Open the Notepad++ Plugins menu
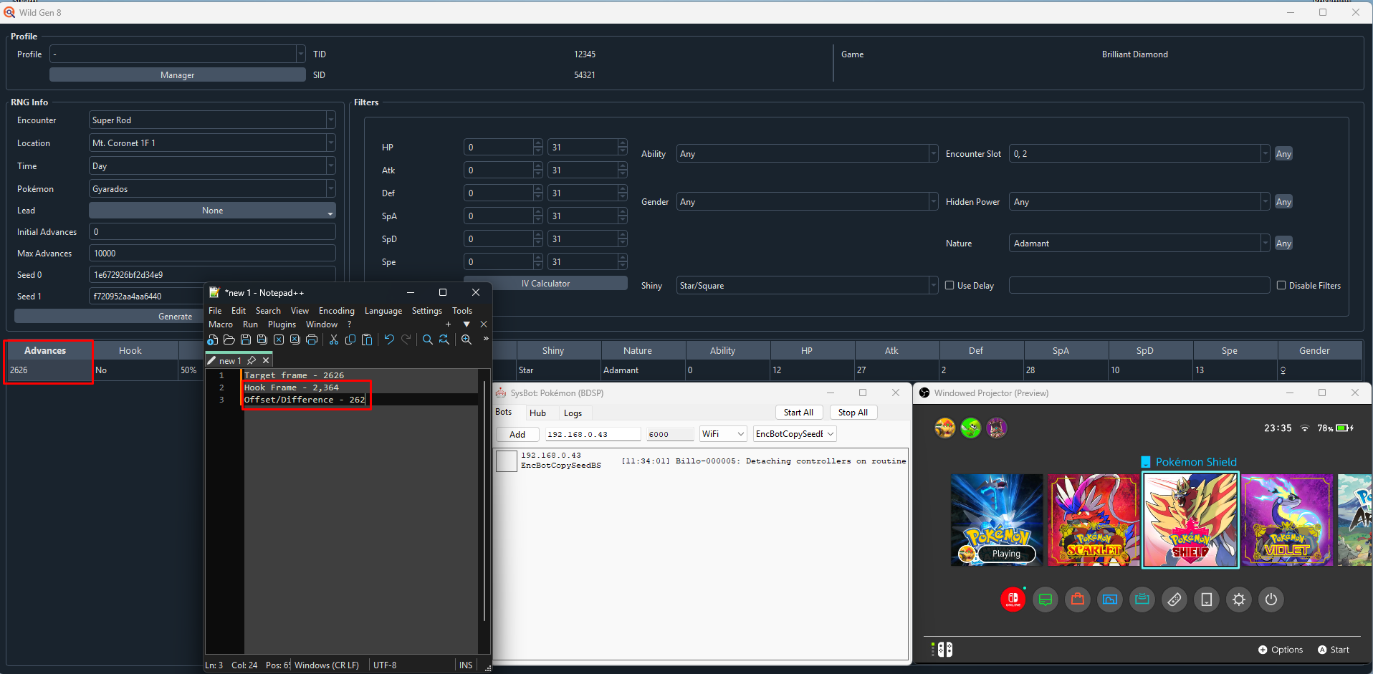This screenshot has width=1373, height=674. [282, 324]
